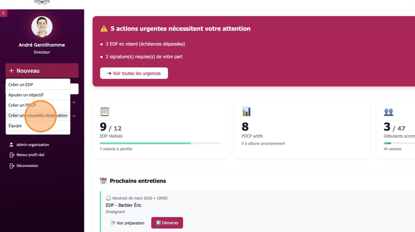Expand the upper sidebar chevron

(74, 103)
